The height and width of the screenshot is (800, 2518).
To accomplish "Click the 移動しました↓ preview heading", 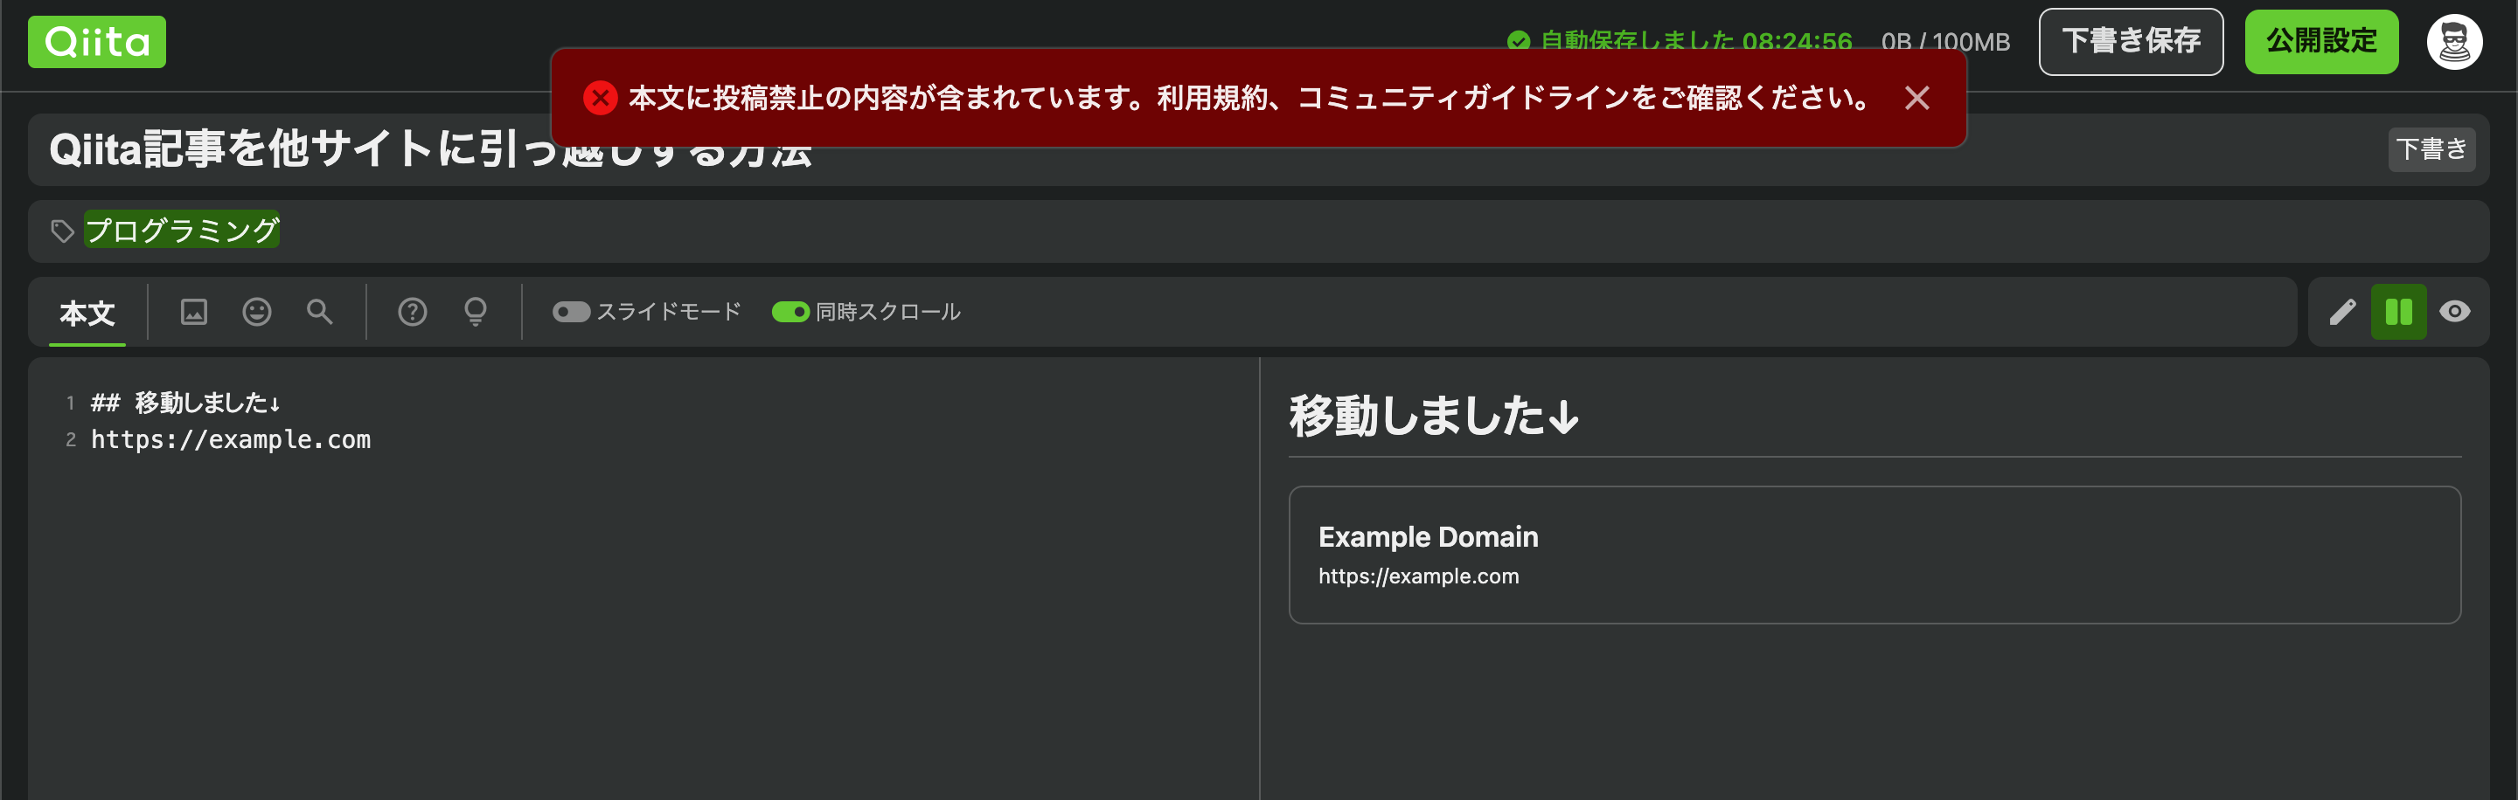I will point(1433,416).
